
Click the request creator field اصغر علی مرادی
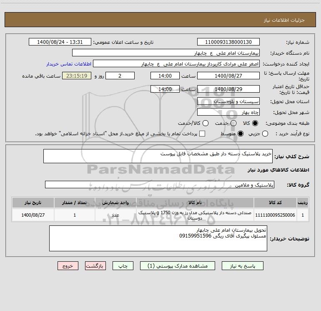pos(176,64)
